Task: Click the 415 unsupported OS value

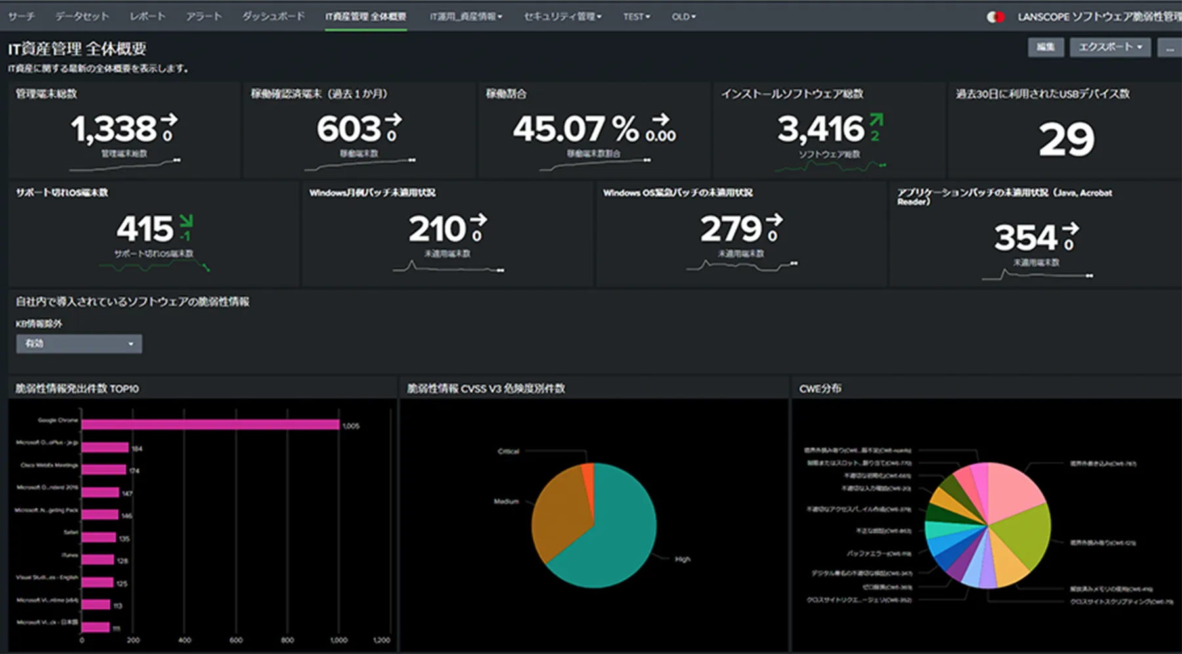Action: [x=145, y=229]
